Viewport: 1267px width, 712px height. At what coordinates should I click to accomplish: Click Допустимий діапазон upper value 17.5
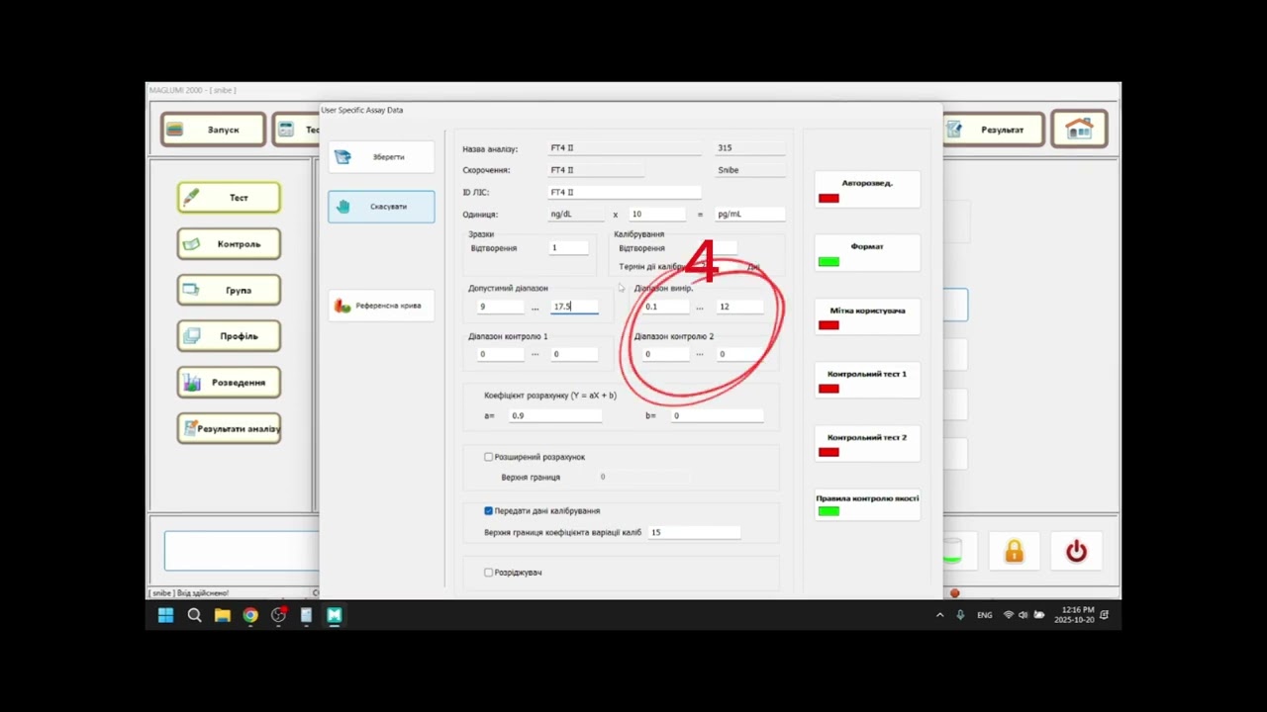point(575,307)
